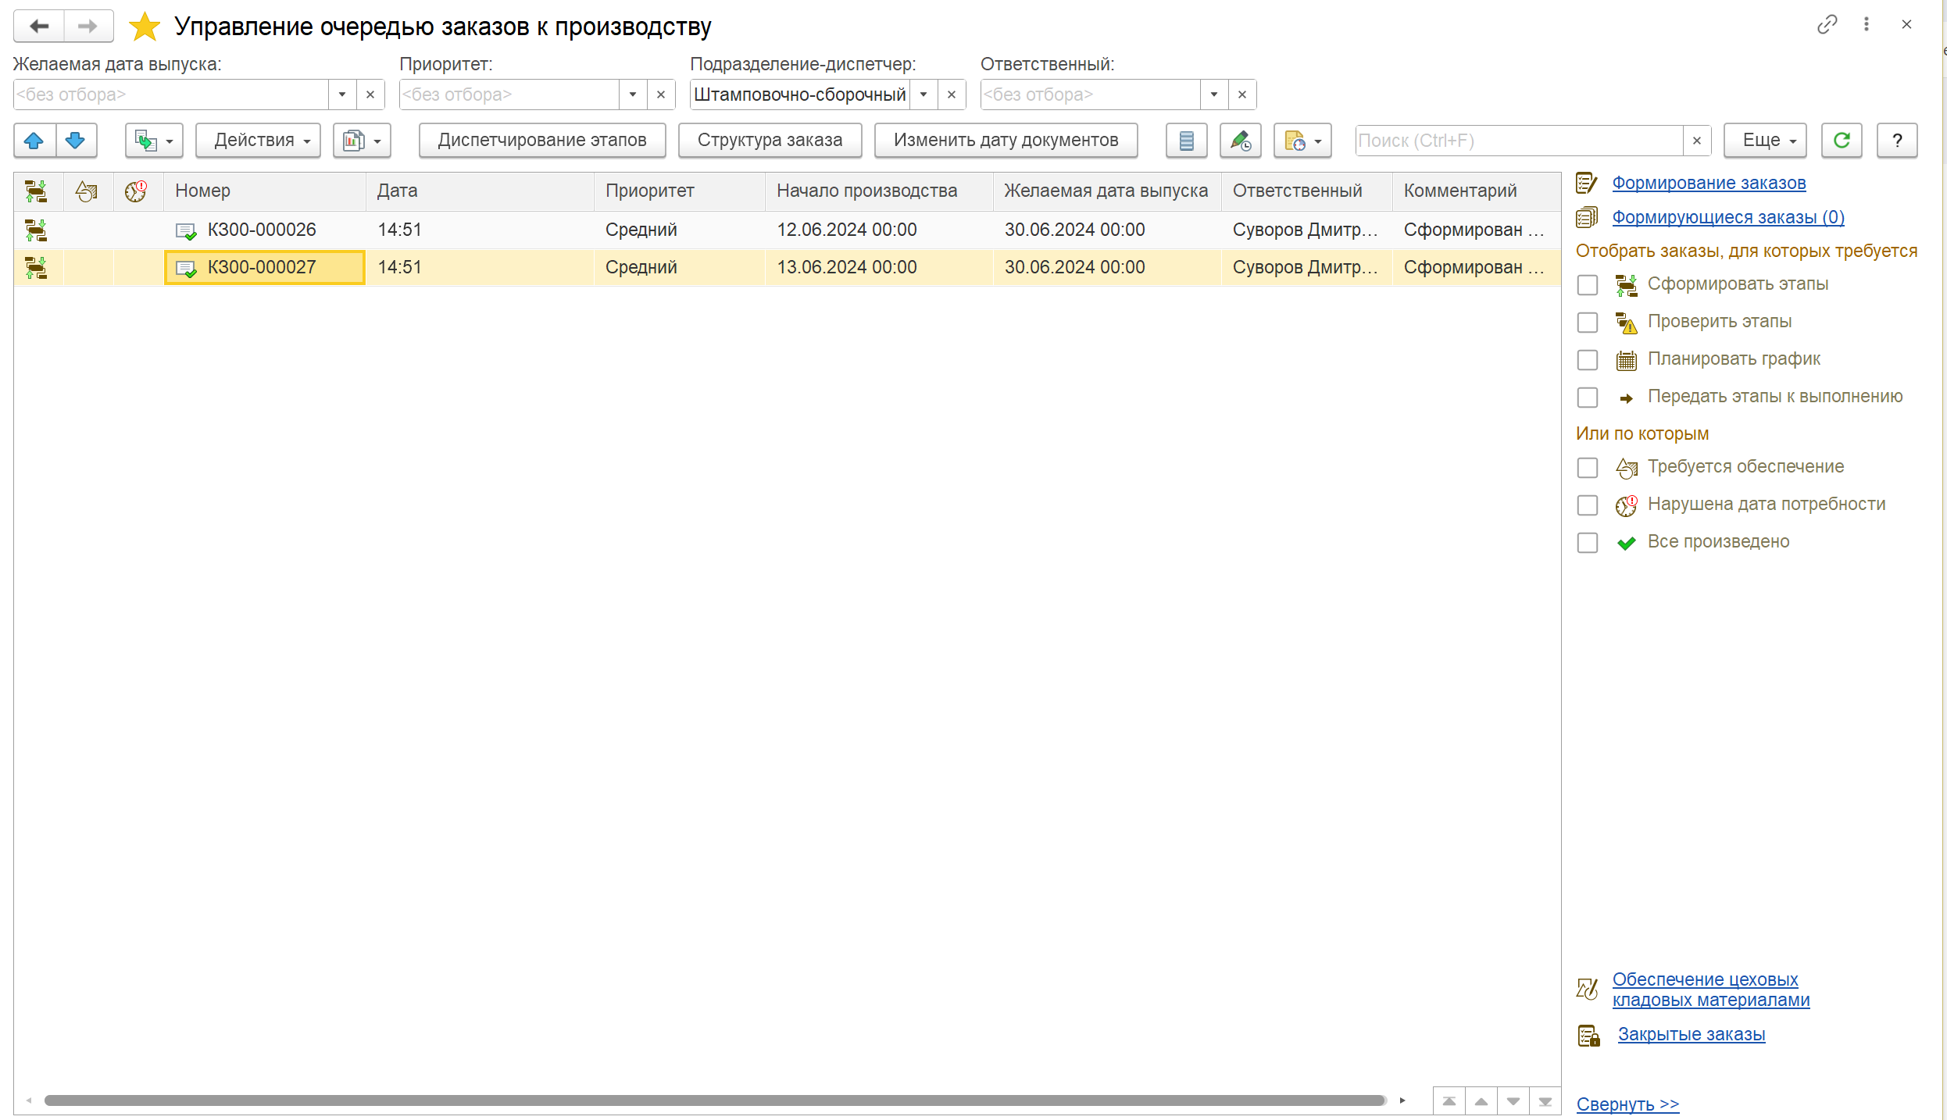Click the Диспетчирование этапов button
The image size is (1947, 1120).
point(542,141)
